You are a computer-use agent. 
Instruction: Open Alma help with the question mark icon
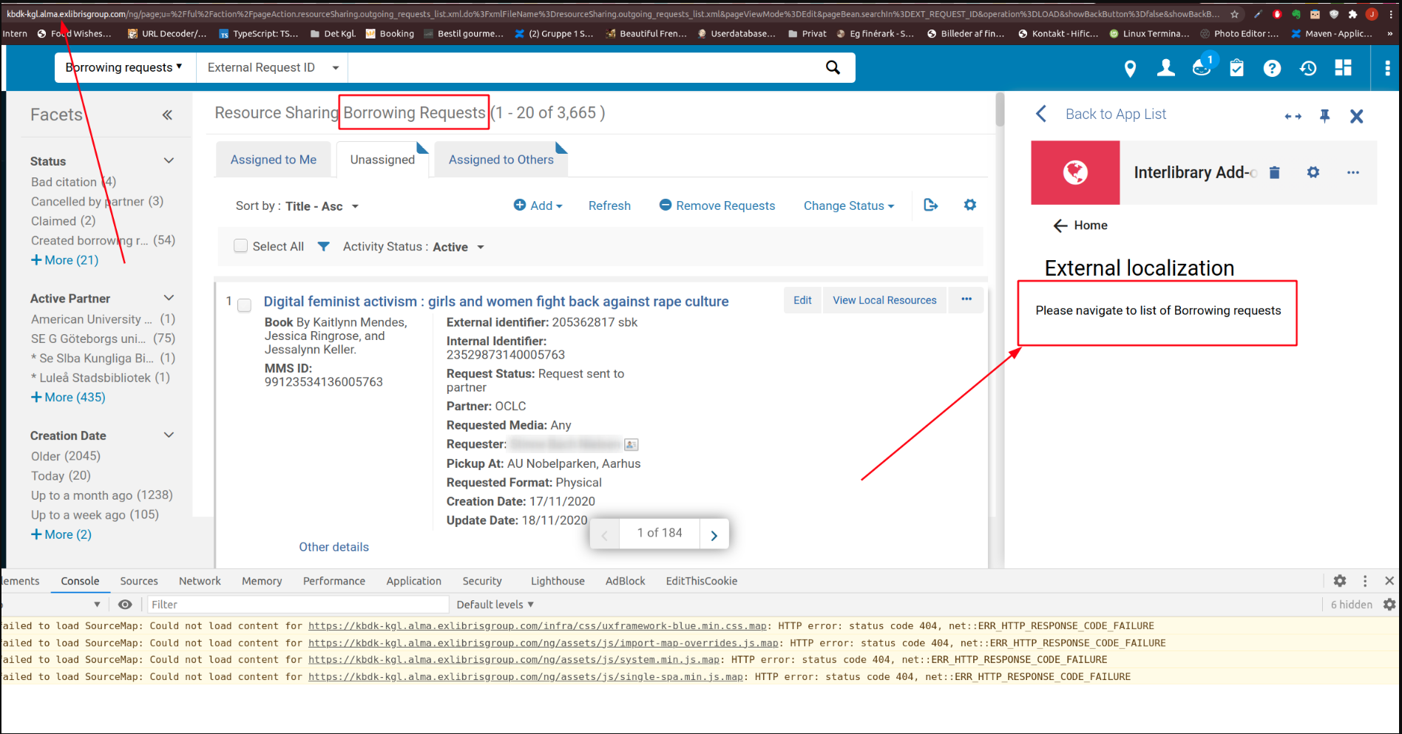click(x=1272, y=68)
